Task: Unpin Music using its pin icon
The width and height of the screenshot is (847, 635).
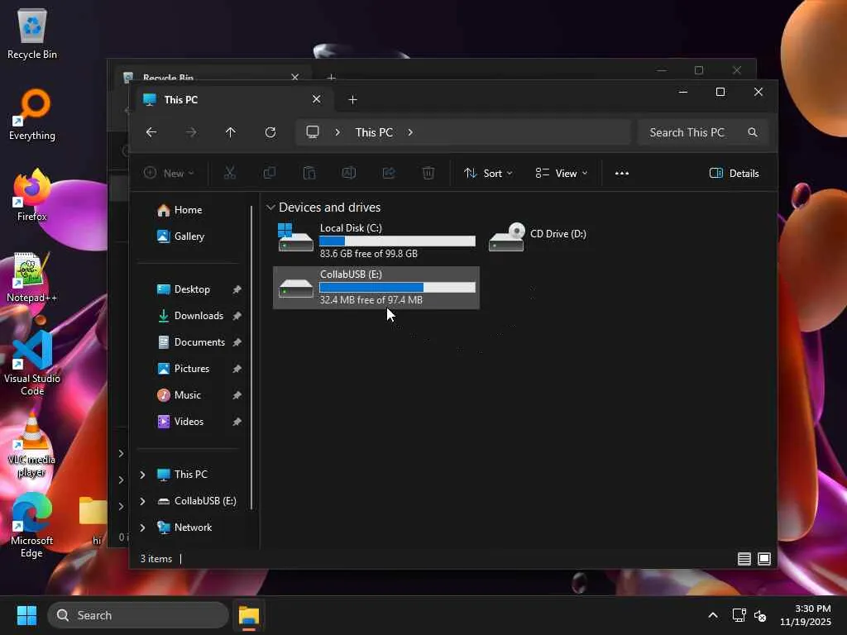Action: tap(237, 395)
